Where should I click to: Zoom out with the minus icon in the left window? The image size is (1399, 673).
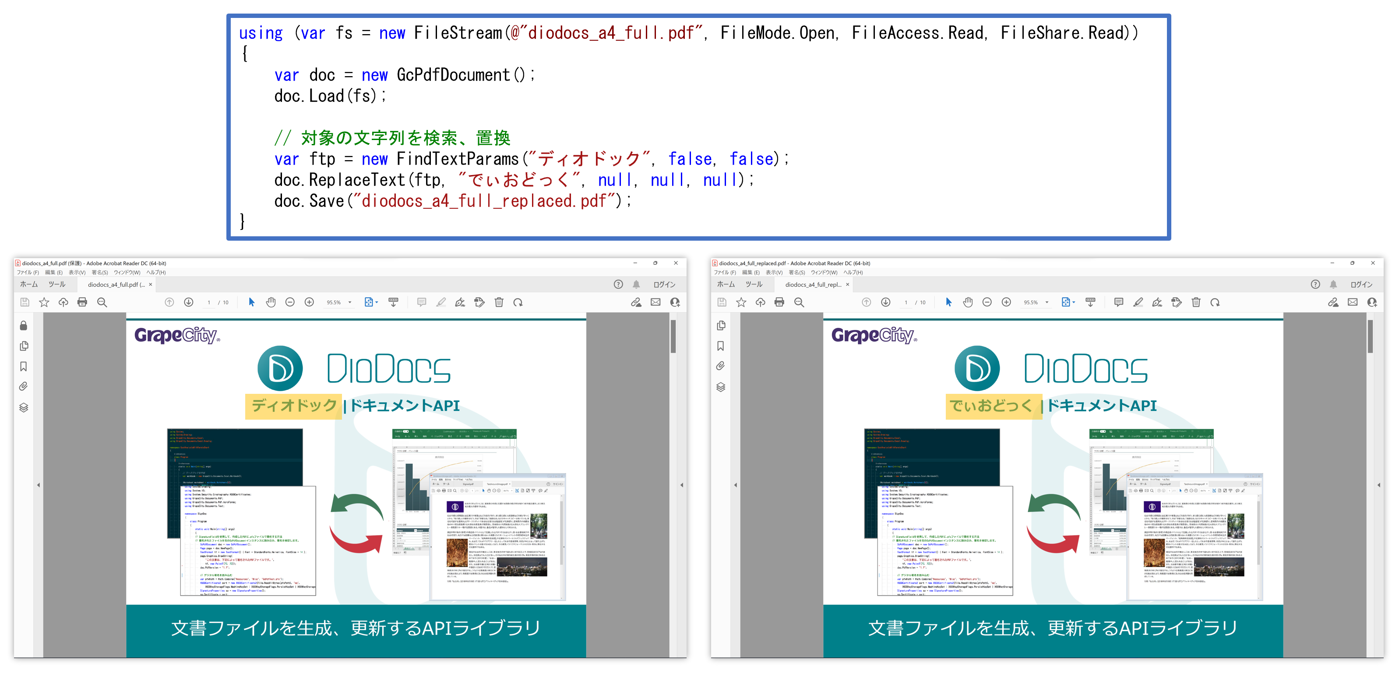coord(290,302)
